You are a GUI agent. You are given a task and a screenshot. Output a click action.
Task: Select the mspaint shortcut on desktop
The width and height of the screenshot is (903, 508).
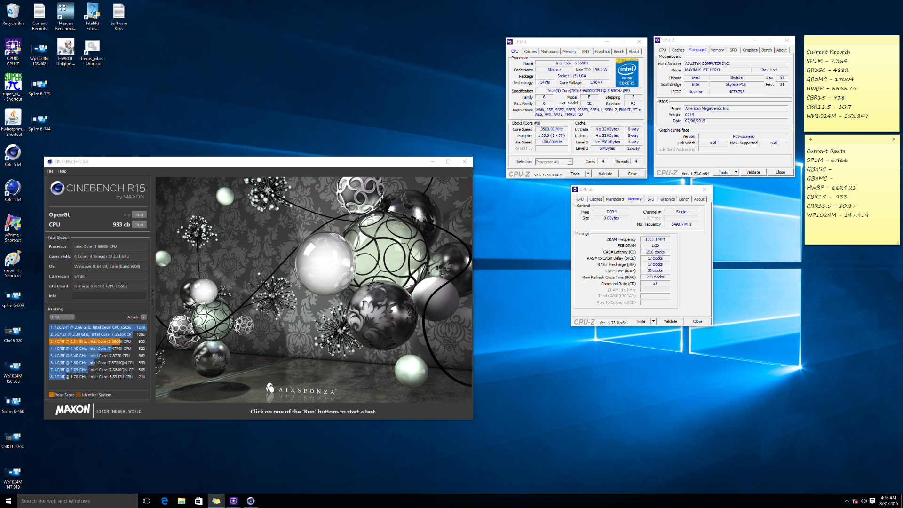point(13,263)
